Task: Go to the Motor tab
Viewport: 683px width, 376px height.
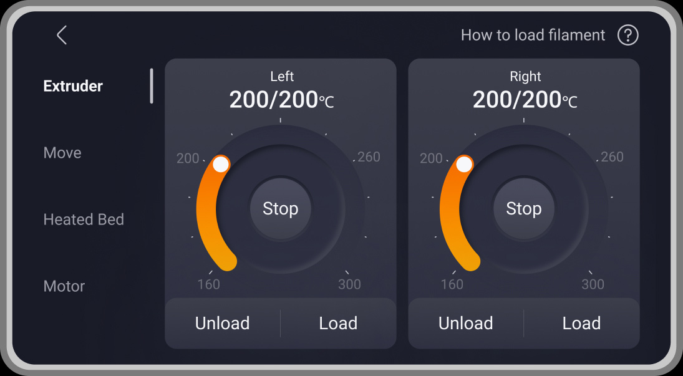Action: [x=64, y=286]
